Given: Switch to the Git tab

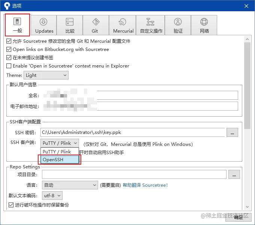Looking at the screenshot, I should (x=96, y=25).
